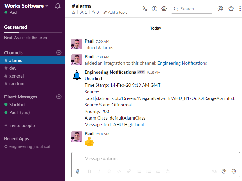242x181 pixels.
Task: Open the Channels section header
Action: tap(13, 53)
